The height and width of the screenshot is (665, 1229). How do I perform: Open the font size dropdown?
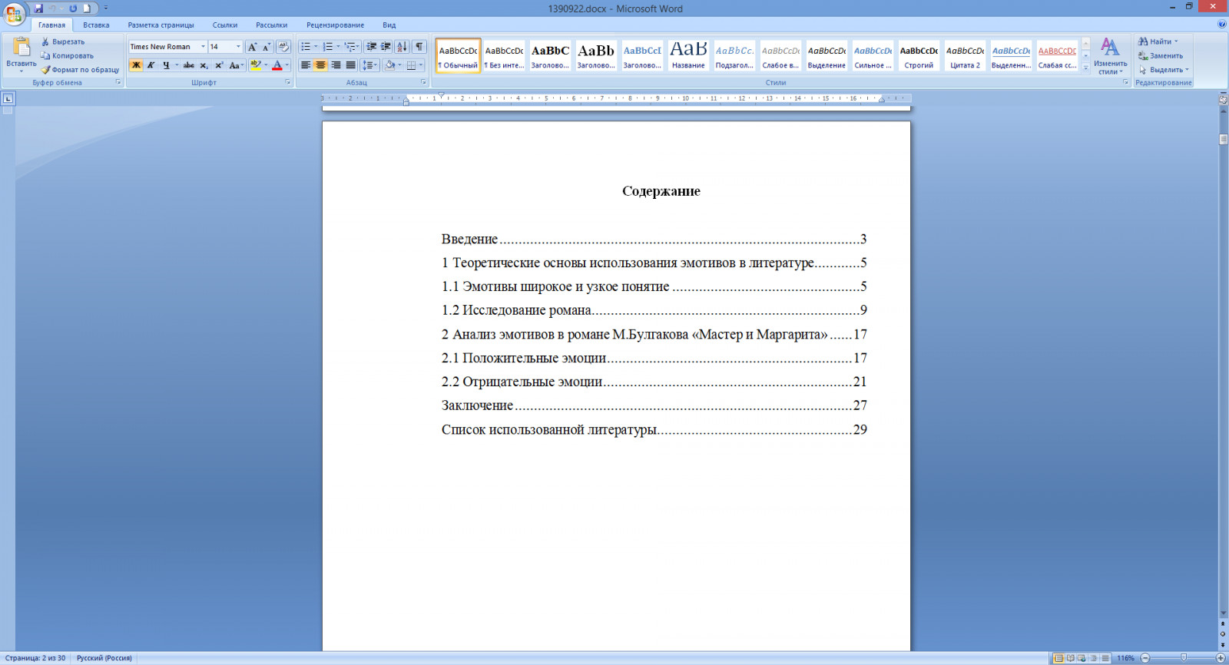click(238, 47)
